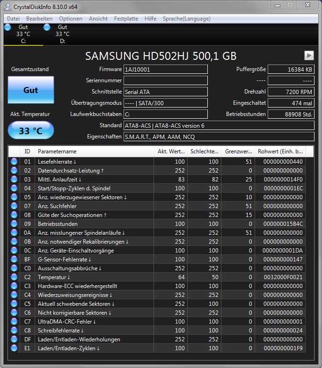The width and height of the screenshot is (322, 368).
Task: Click the blue Gut health status button
Action: tap(31, 90)
